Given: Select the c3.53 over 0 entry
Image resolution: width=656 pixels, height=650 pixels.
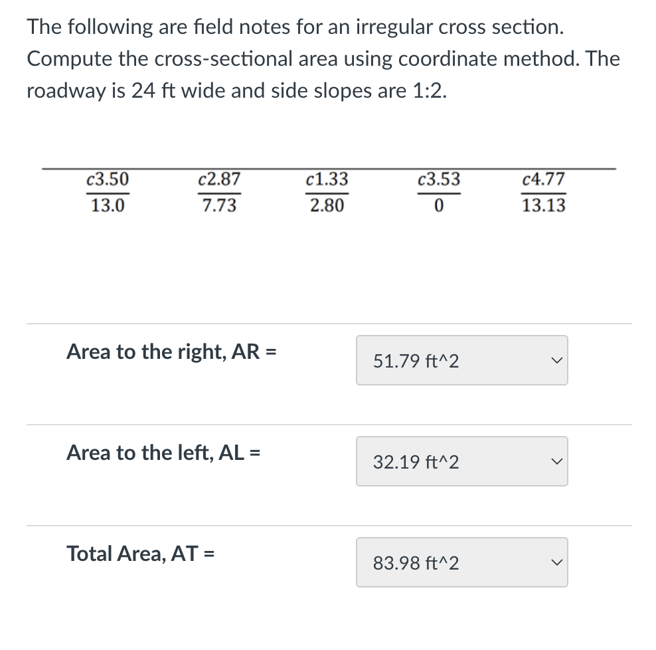Looking at the screenshot, I should (439, 191).
